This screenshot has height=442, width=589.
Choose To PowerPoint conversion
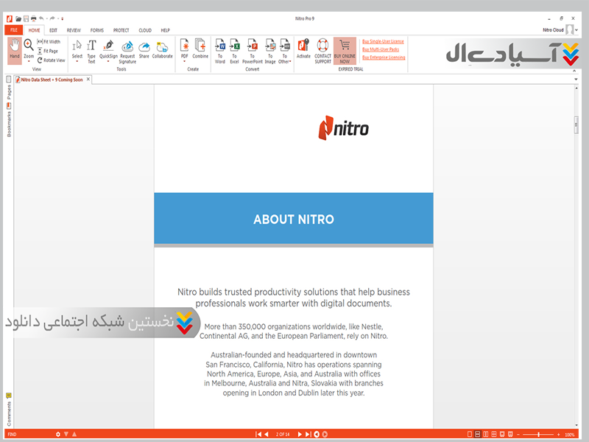point(253,50)
